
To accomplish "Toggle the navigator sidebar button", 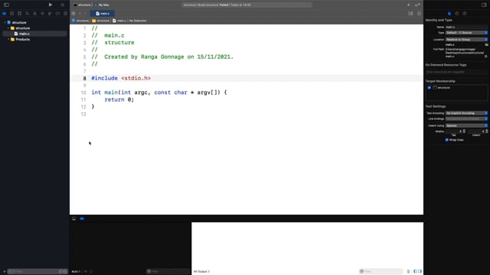I will 6,5.
